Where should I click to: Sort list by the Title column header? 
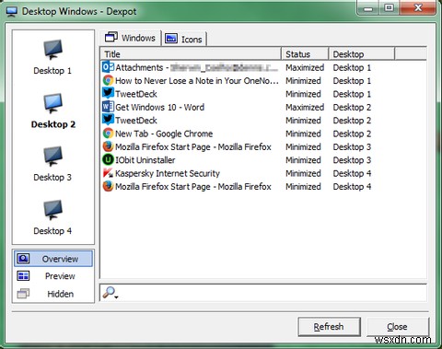191,54
